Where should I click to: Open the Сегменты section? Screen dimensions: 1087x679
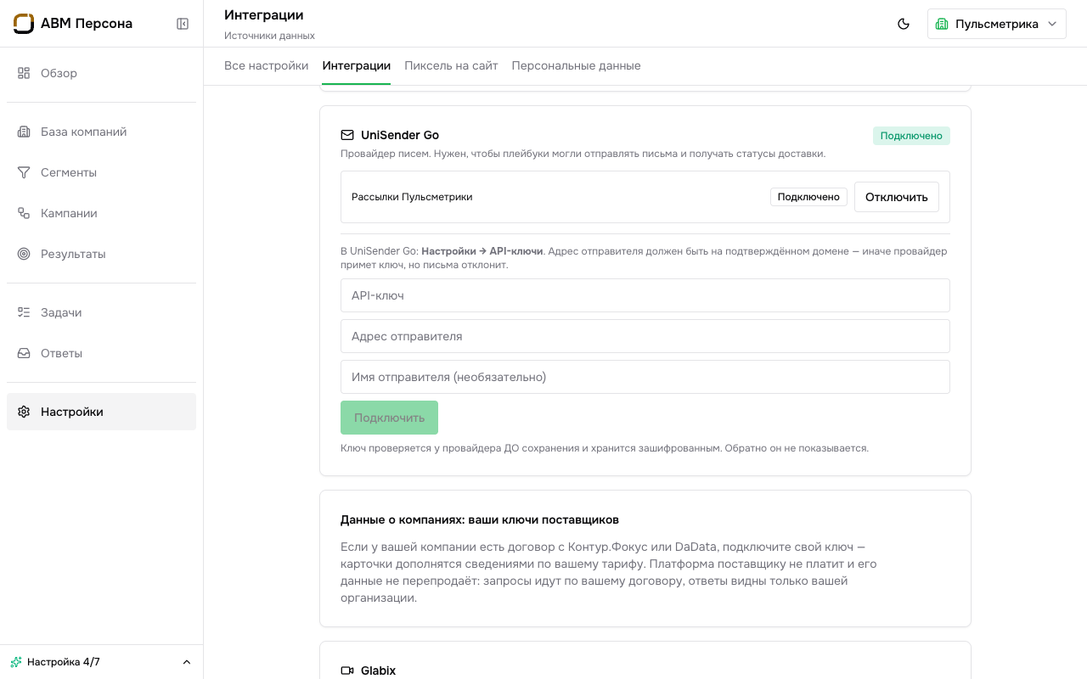click(x=101, y=172)
